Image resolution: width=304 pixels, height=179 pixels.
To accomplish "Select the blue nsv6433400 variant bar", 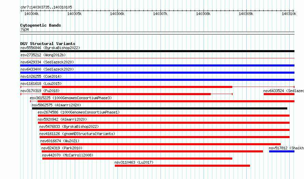I will coord(157,73).
